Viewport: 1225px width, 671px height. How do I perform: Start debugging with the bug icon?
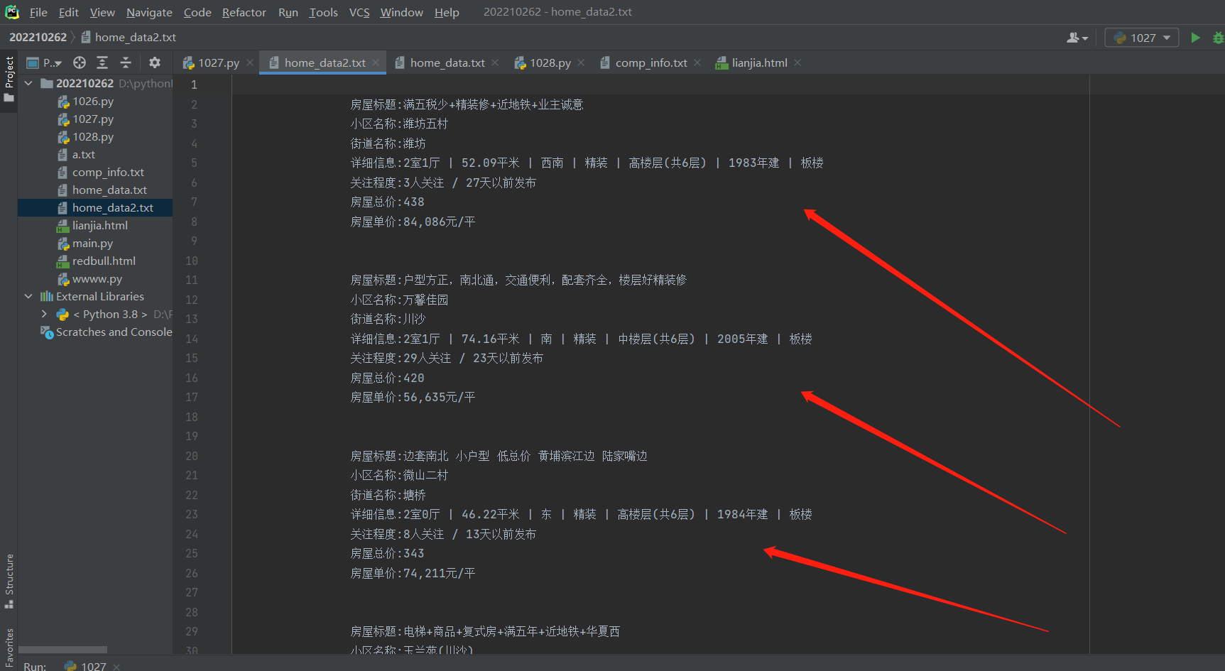(1218, 38)
